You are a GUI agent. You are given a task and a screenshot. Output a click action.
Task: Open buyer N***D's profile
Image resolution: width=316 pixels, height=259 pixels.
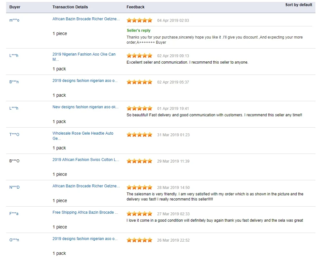[14, 187]
